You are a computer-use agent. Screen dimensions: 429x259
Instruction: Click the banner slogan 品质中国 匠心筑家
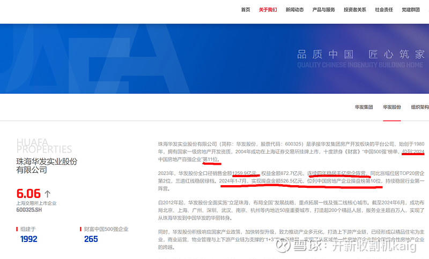(x=360, y=54)
